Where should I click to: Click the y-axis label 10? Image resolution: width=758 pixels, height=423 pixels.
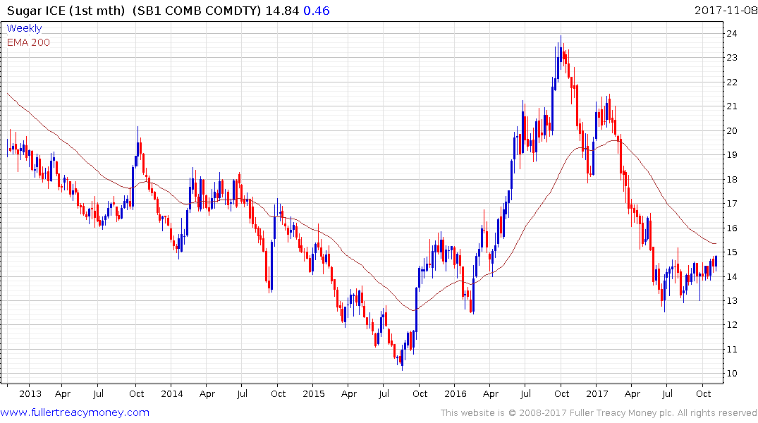[732, 374]
